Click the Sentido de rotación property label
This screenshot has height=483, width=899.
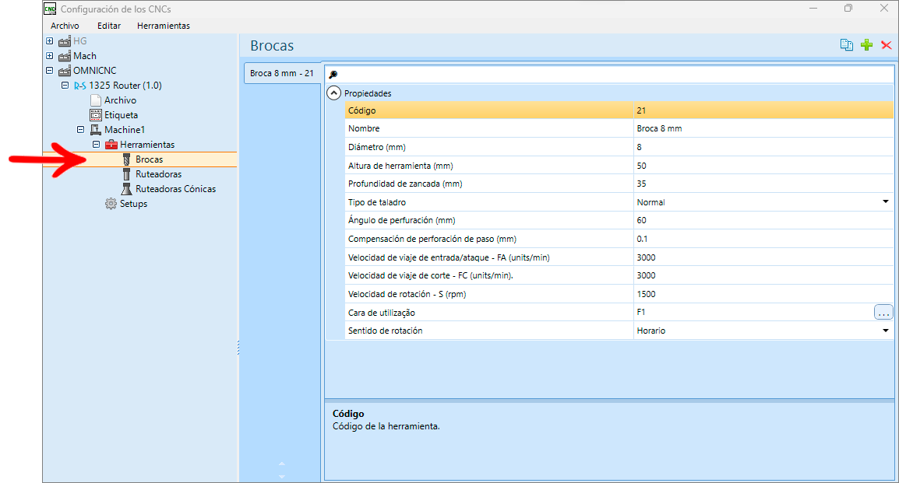click(386, 331)
